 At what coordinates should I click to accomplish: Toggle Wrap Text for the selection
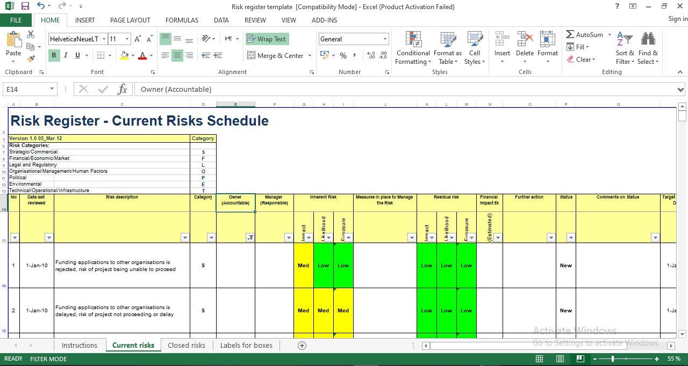[267, 39]
